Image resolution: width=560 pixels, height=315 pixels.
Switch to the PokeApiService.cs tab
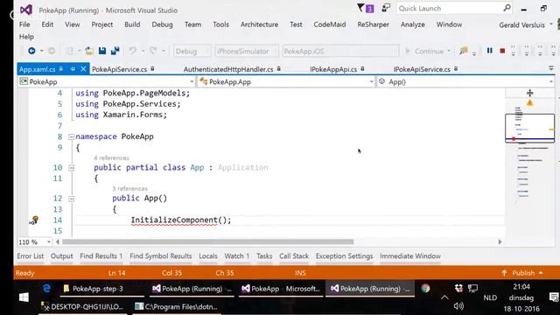123,69
